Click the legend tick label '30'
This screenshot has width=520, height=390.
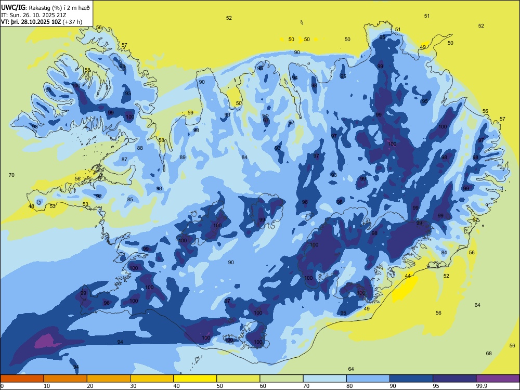[x=133, y=386]
